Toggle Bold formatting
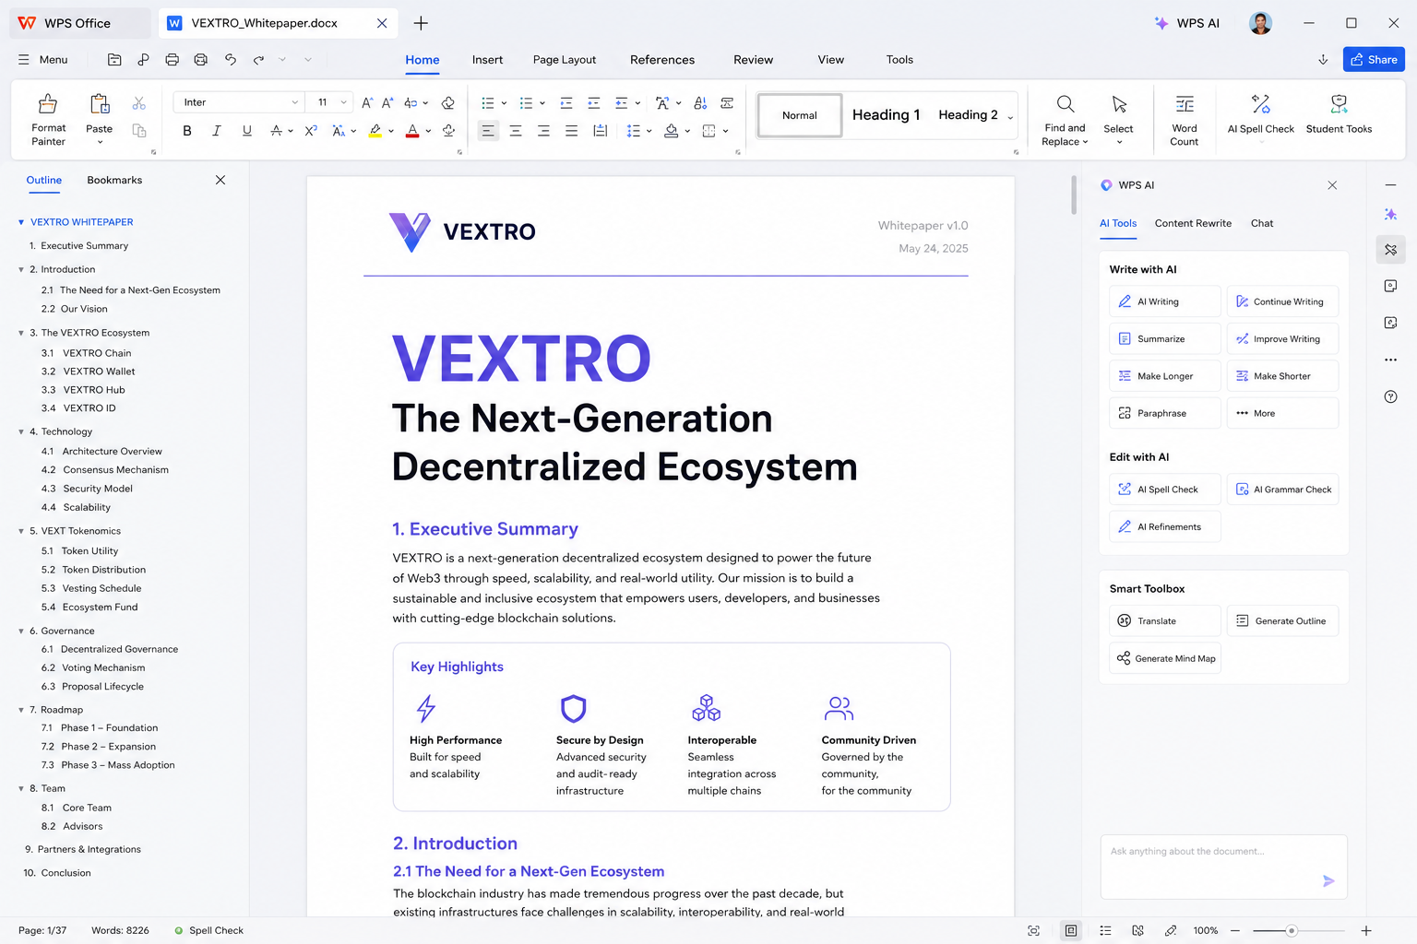 pos(187,131)
